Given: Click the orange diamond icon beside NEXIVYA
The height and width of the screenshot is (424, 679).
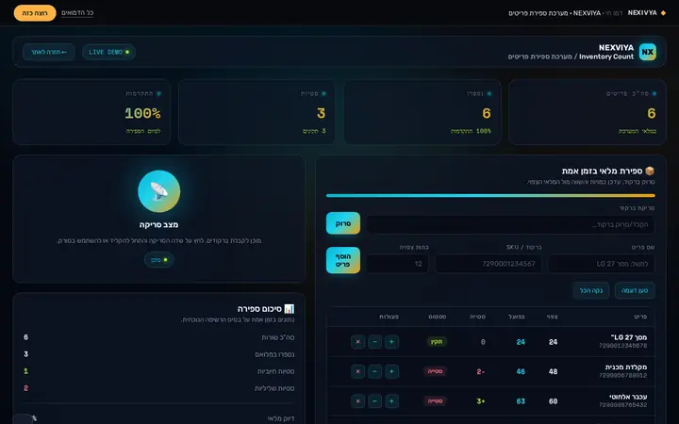Looking at the screenshot, I should [663, 13].
